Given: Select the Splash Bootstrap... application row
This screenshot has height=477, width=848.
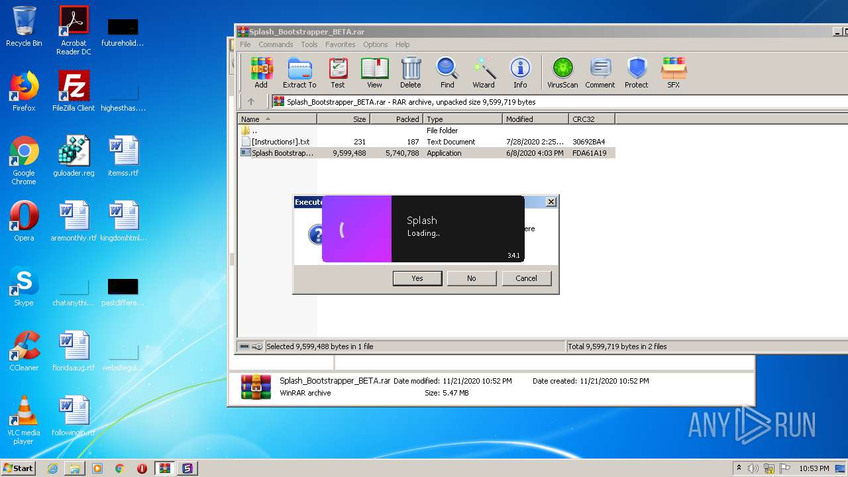Looking at the screenshot, I should pyautogui.click(x=427, y=153).
